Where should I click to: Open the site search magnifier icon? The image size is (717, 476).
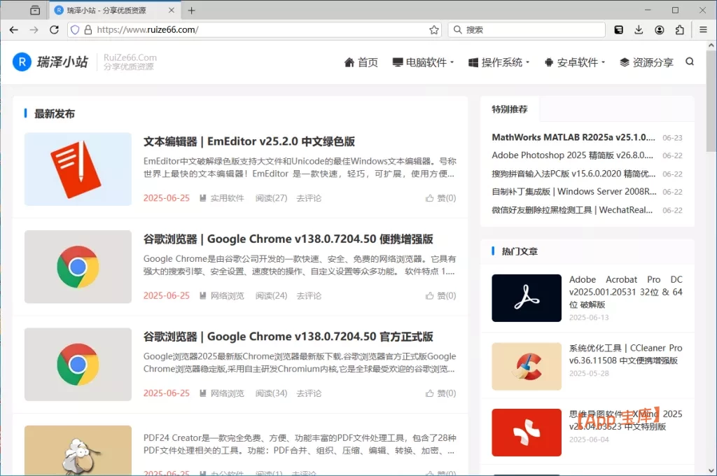690,62
